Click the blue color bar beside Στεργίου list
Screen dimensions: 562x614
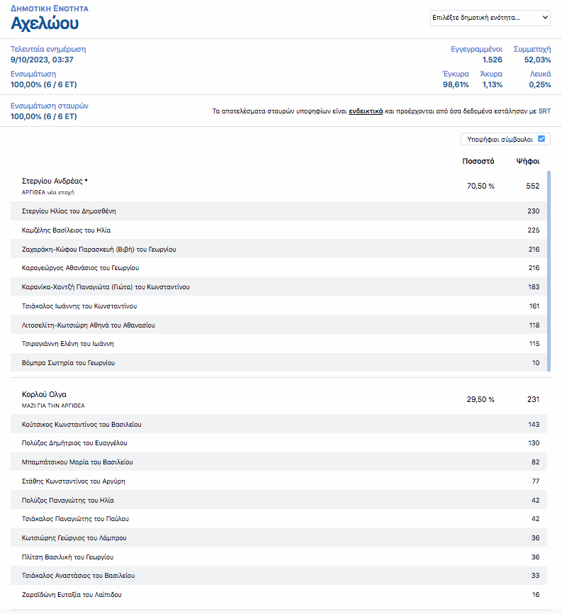coord(549,271)
